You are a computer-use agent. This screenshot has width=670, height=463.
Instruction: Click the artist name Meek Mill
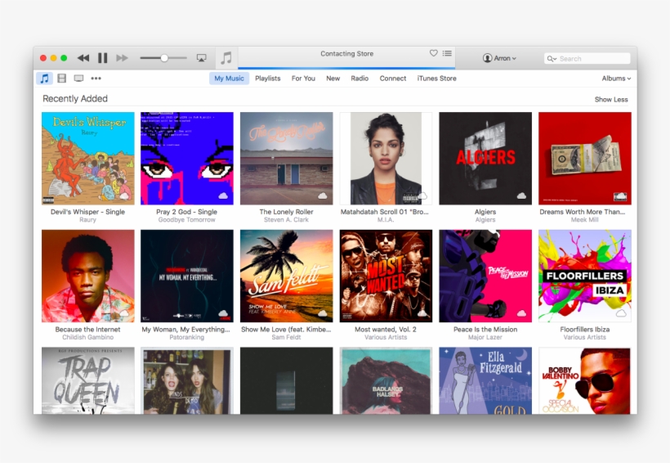coord(584,219)
